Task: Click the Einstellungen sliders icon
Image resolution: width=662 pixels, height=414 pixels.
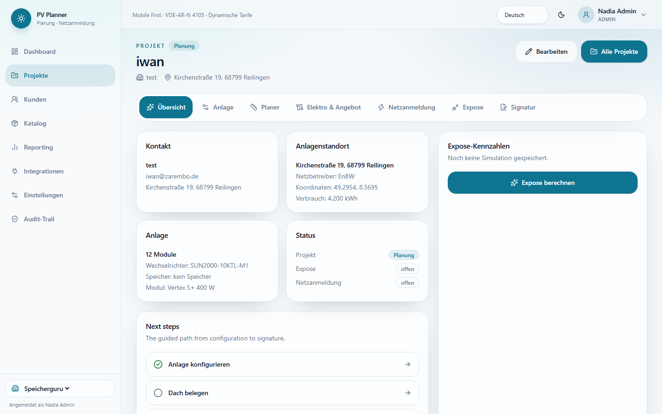Action: tap(15, 195)
